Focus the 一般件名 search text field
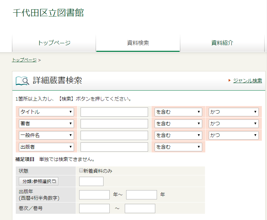267x220 pixels. coord(114,136)
